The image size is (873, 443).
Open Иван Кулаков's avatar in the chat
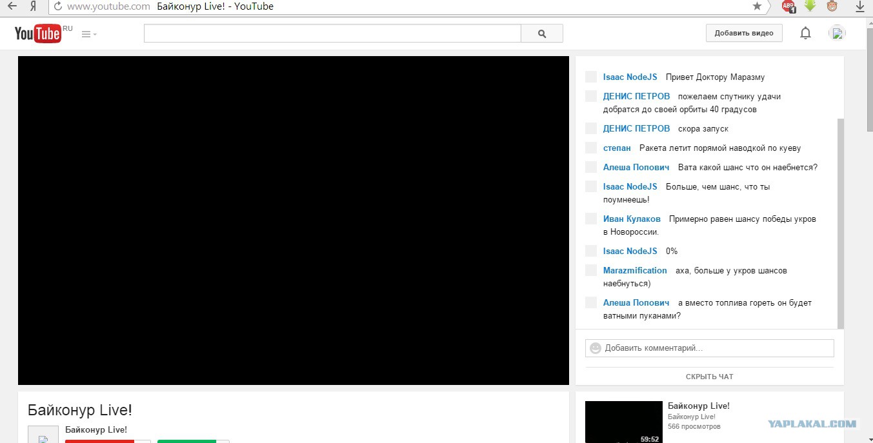point(591,219)
